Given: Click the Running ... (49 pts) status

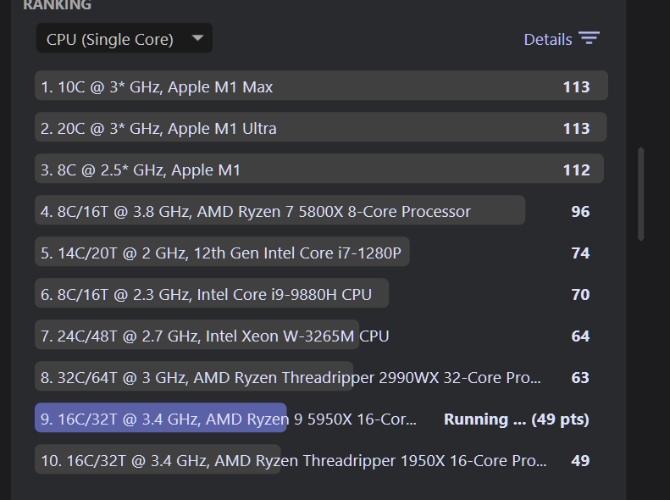Looking at the screenshot, I should (517, 419).
